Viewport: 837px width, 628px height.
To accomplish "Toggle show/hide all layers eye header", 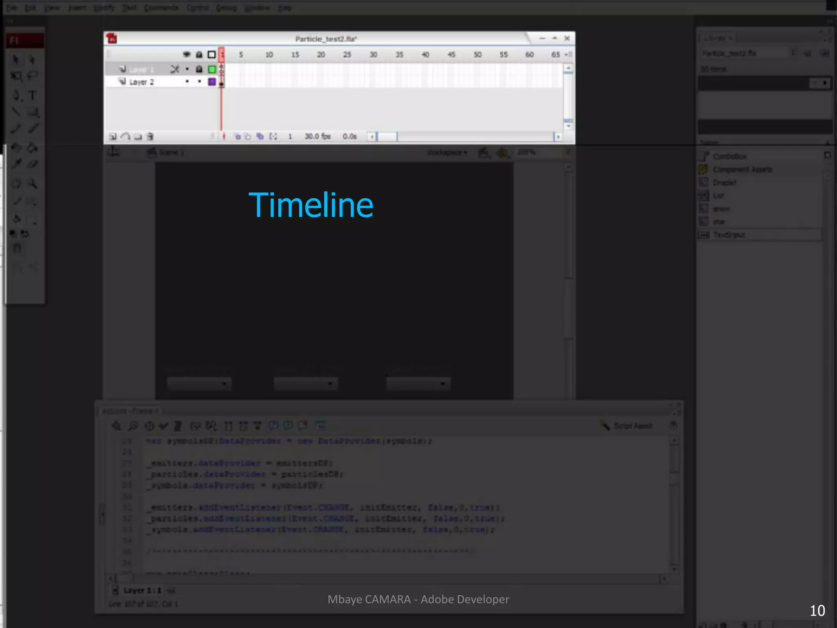I will [x=187, y=54].
